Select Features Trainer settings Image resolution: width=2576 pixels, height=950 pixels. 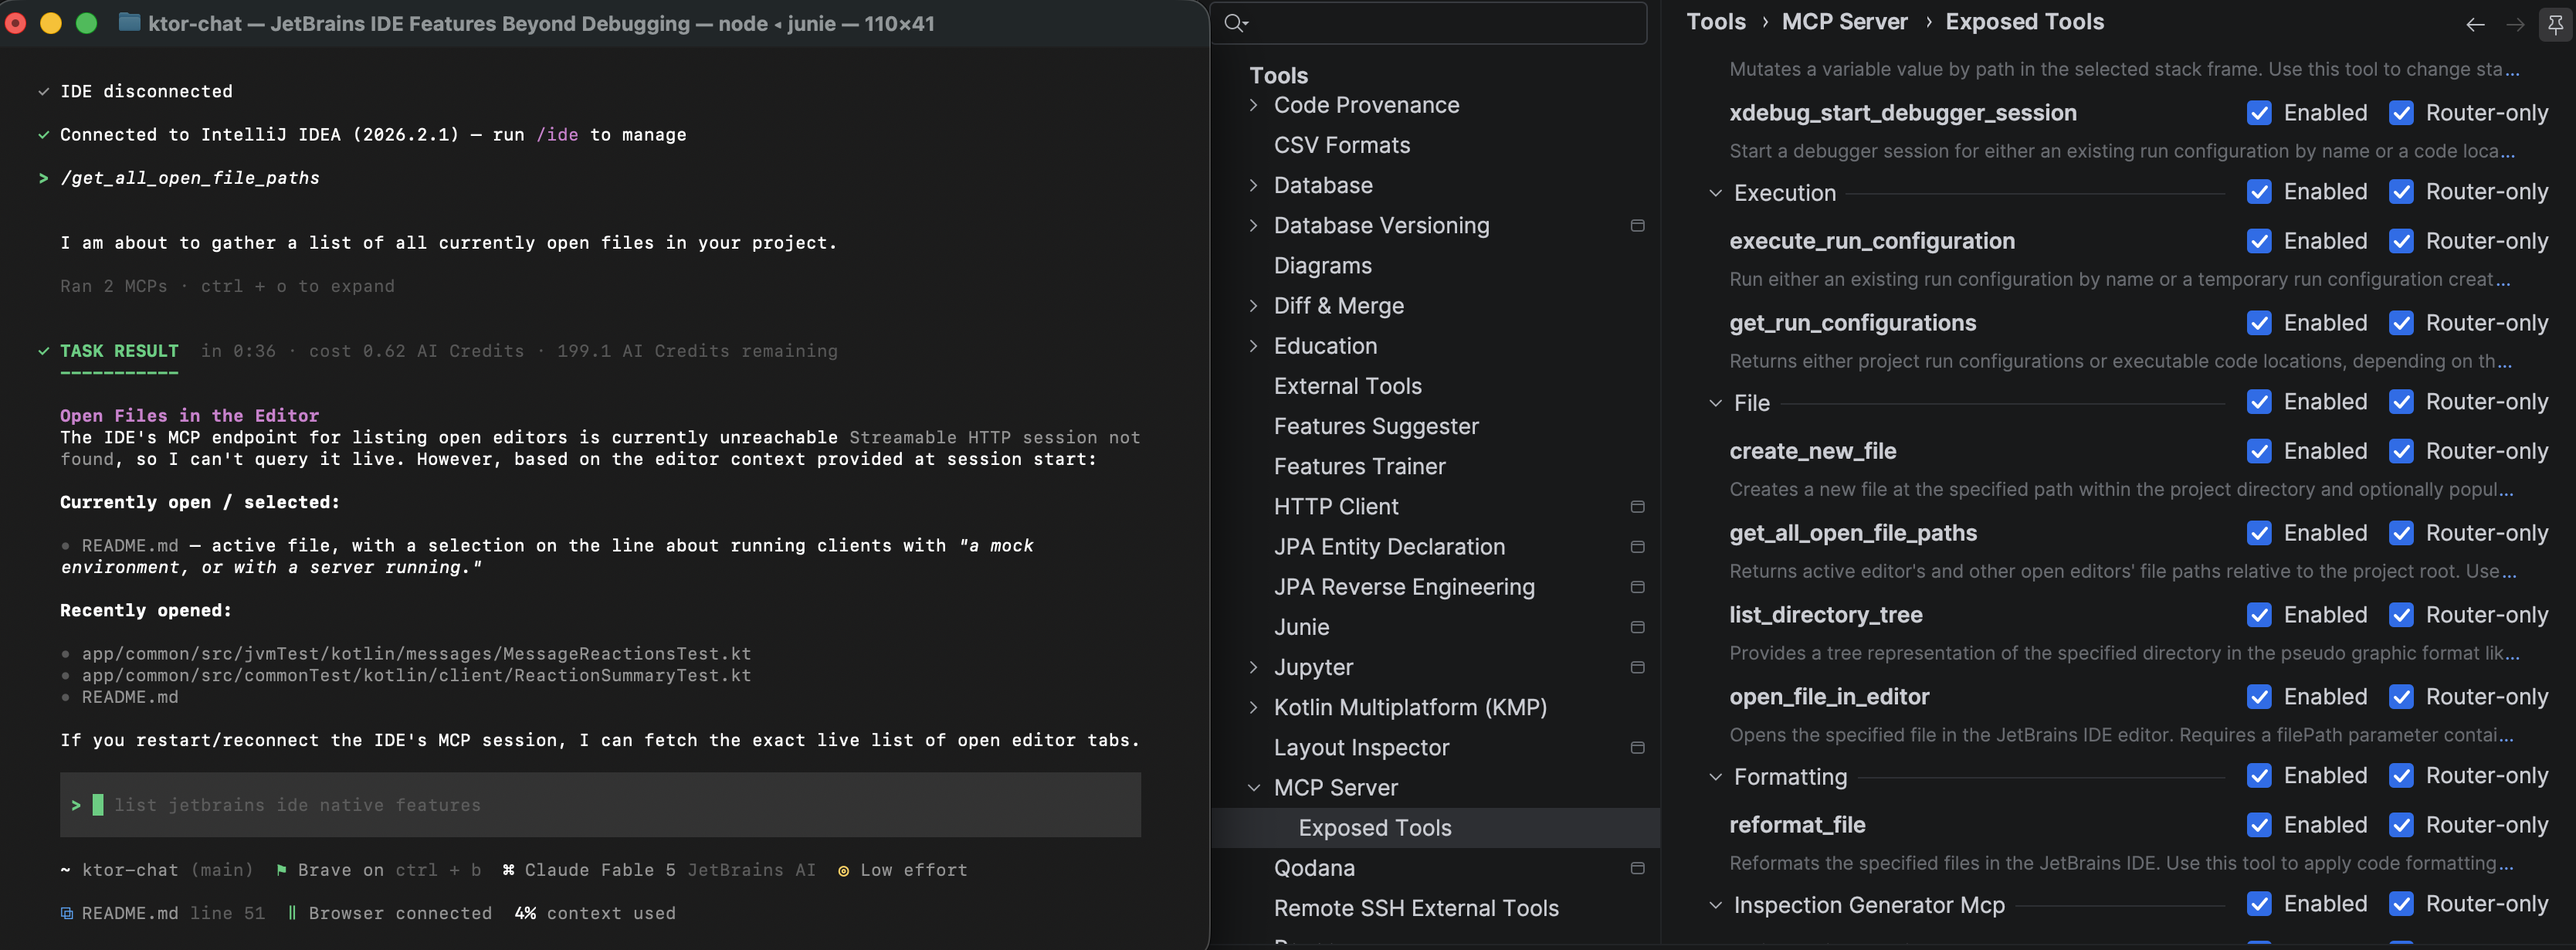1360,466
